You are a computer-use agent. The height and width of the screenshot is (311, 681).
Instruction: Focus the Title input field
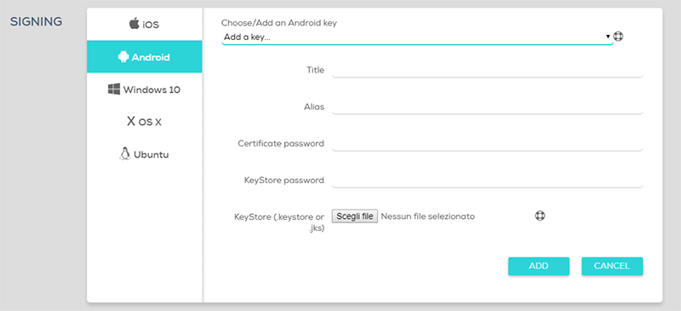(x=487, y=70)
